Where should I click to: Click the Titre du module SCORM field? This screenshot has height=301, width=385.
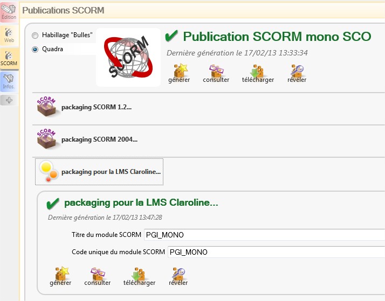point(264,235)
